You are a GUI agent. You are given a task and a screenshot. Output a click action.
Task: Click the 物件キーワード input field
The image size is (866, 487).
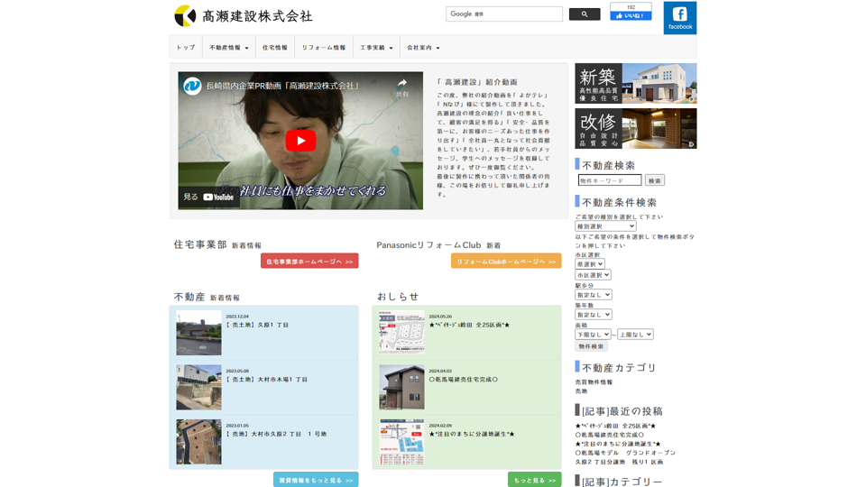[610, 180]
